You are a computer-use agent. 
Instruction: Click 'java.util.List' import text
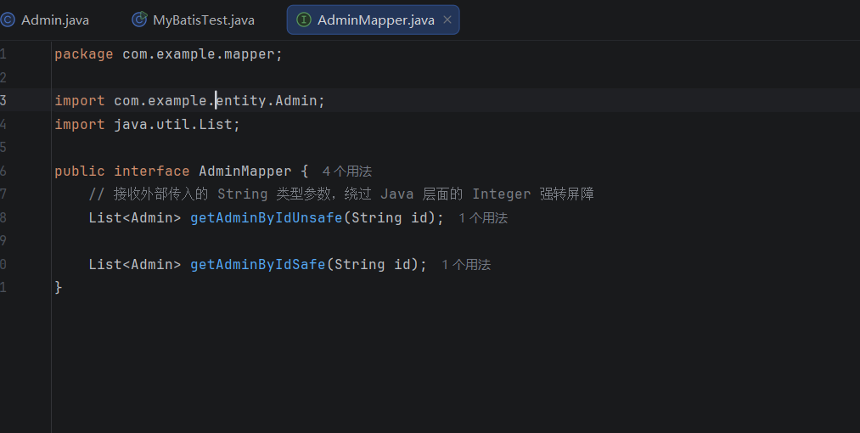point(173,125)
